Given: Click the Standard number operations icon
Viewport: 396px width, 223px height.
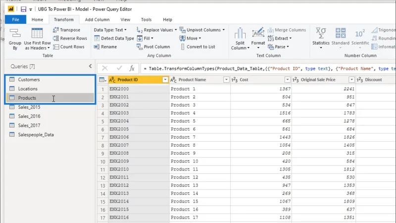Looking at the screenshot, I should (x=341, y=33).
